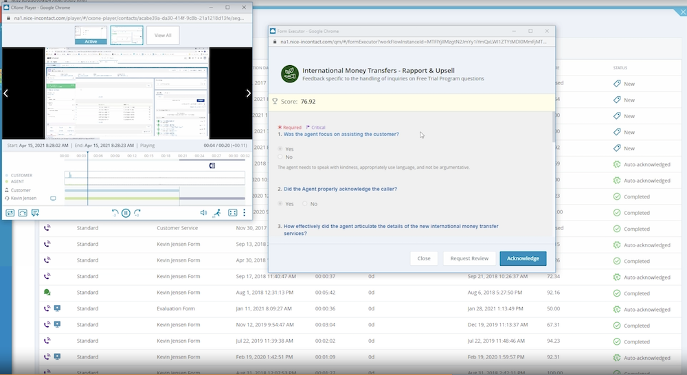Open the player's three-dot more options menu

(x=244, y=213)
